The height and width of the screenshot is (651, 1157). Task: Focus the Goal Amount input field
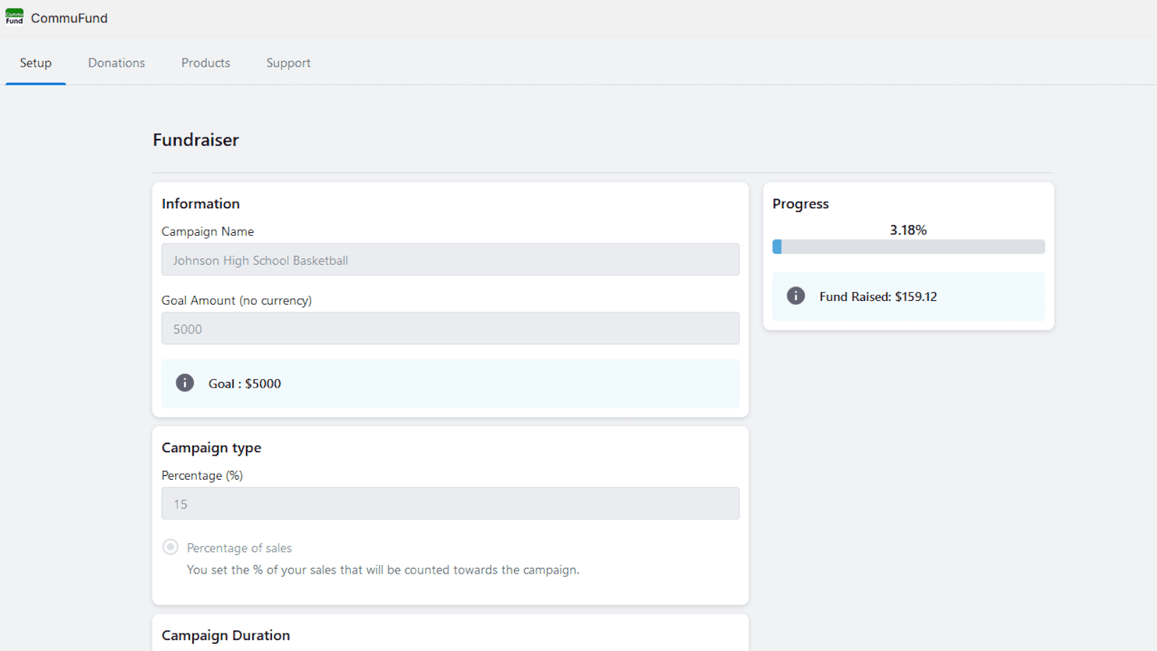(450, 328)
